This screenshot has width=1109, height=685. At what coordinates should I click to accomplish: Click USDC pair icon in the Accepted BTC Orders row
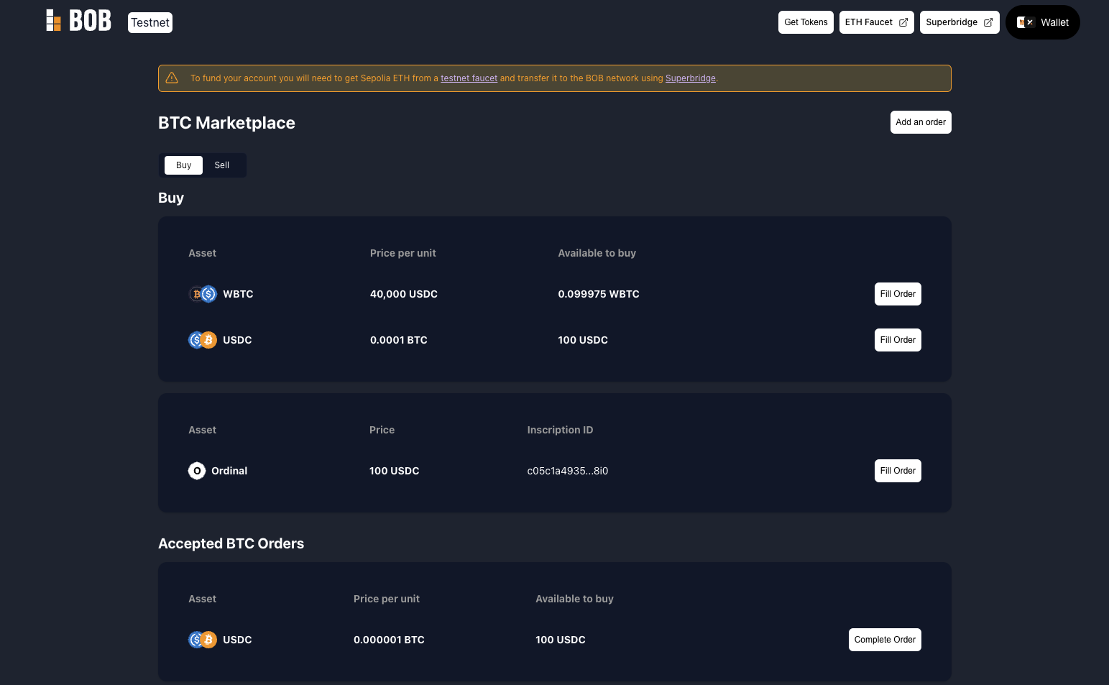click(203, 640)
